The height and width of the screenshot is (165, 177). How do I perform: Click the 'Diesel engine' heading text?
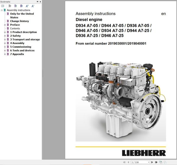[89, 20]
